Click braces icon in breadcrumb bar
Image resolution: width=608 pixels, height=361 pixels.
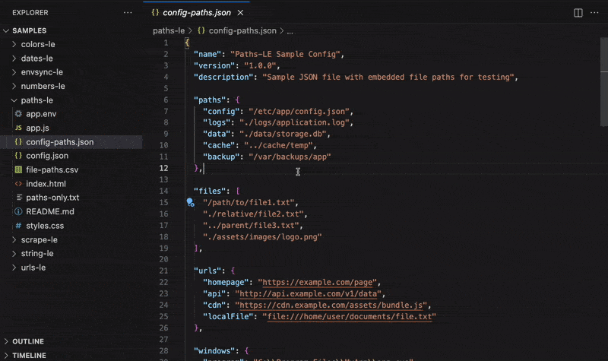201,30
